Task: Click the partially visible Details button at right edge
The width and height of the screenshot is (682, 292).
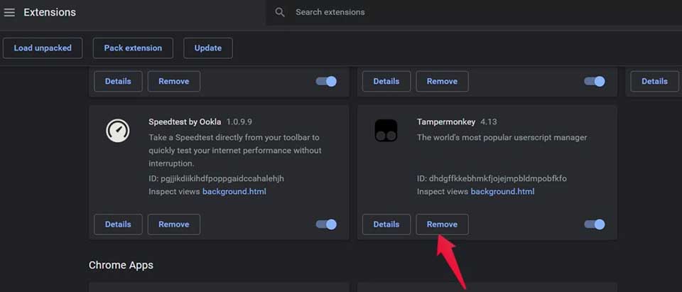Action: pyautogui.click(x=654, y=82)
